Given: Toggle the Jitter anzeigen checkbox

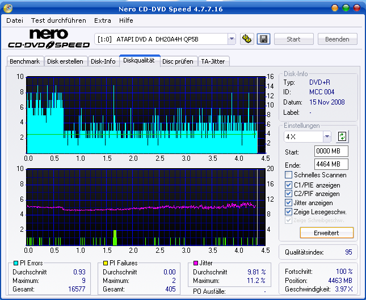Looking at the screenshot, I should point(289,202).
